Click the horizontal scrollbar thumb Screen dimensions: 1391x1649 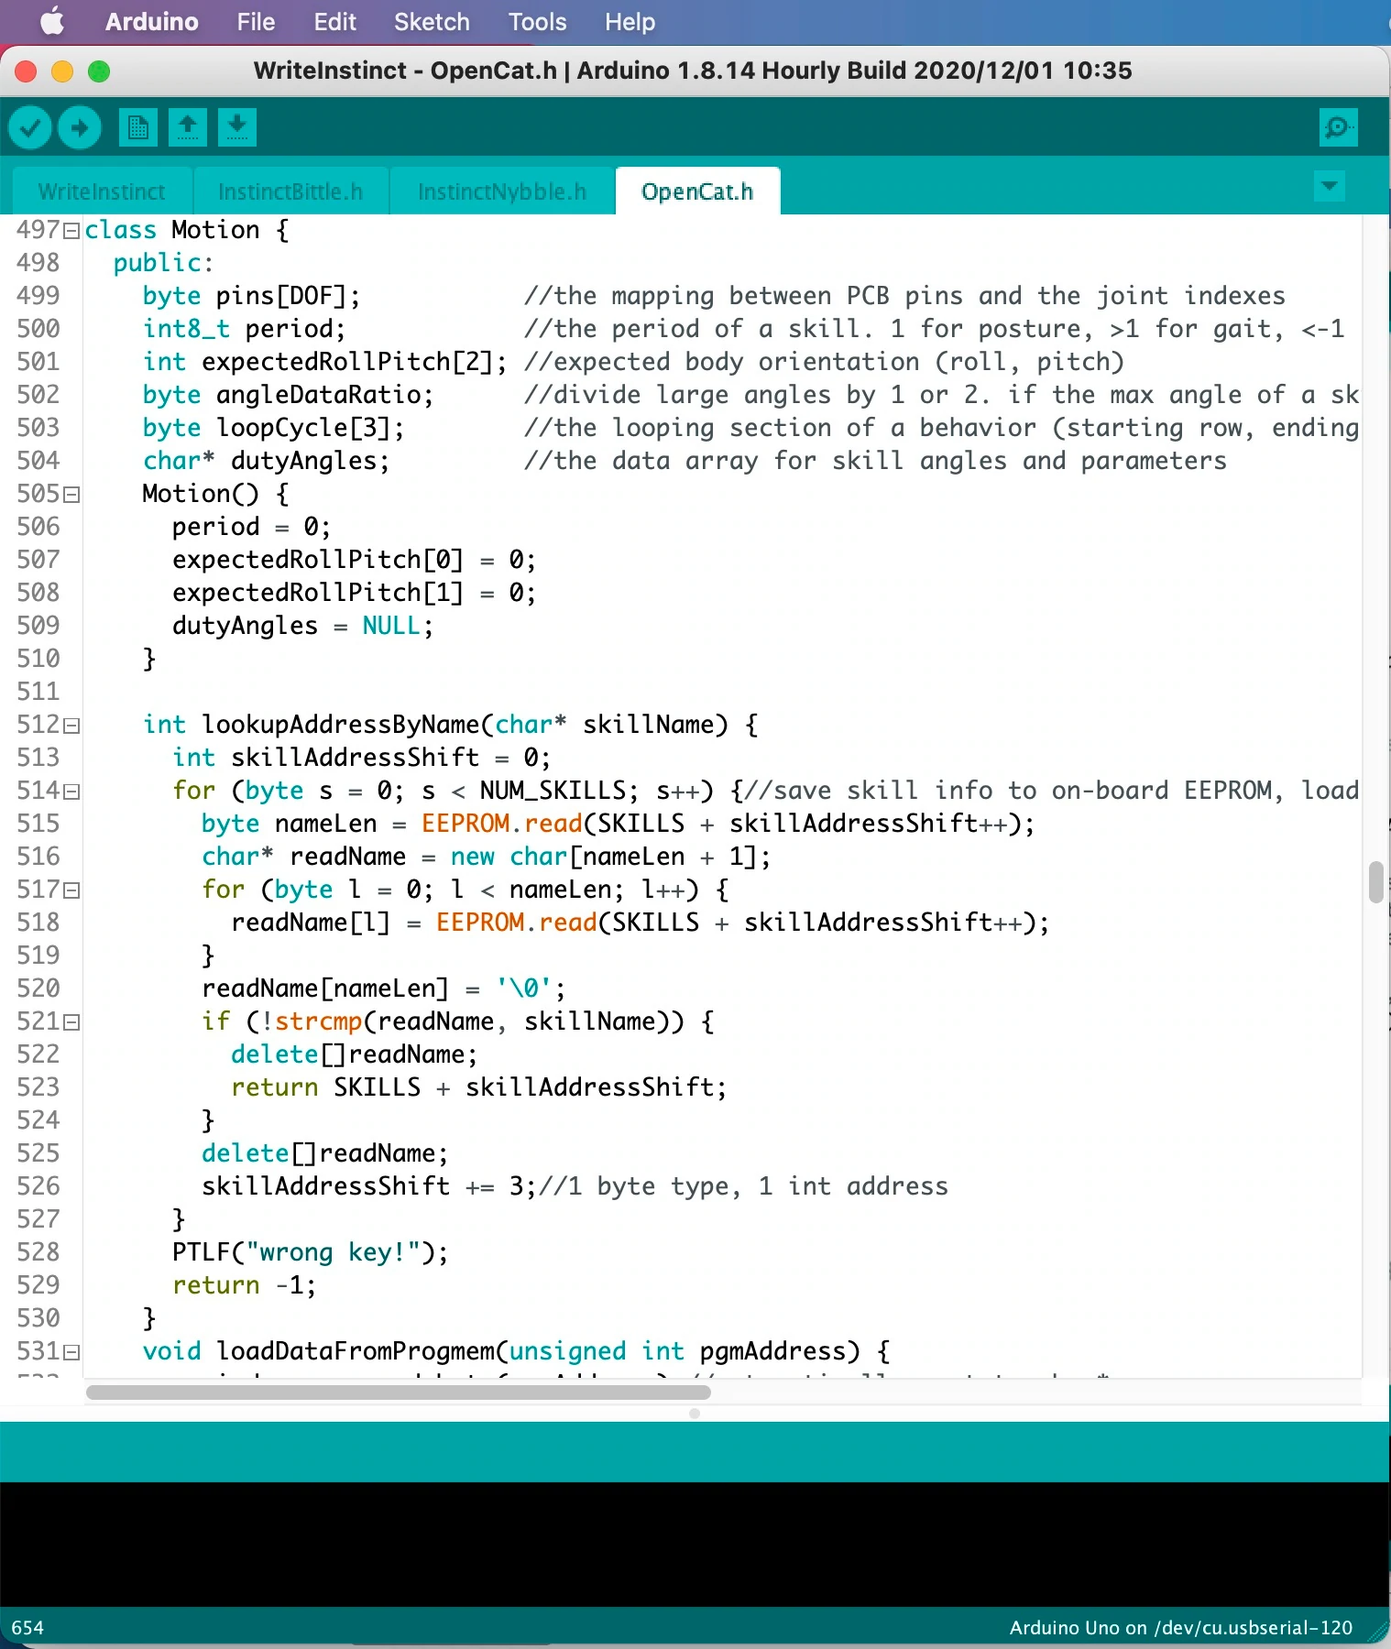point(399,1392)
